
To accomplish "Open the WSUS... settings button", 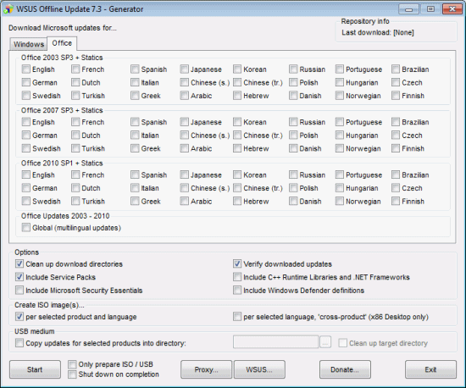I will (259, 369).
